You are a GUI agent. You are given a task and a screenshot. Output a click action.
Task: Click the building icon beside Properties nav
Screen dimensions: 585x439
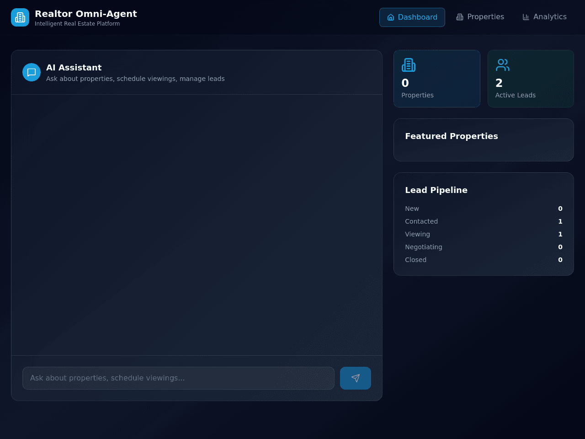tap(460, 17)
